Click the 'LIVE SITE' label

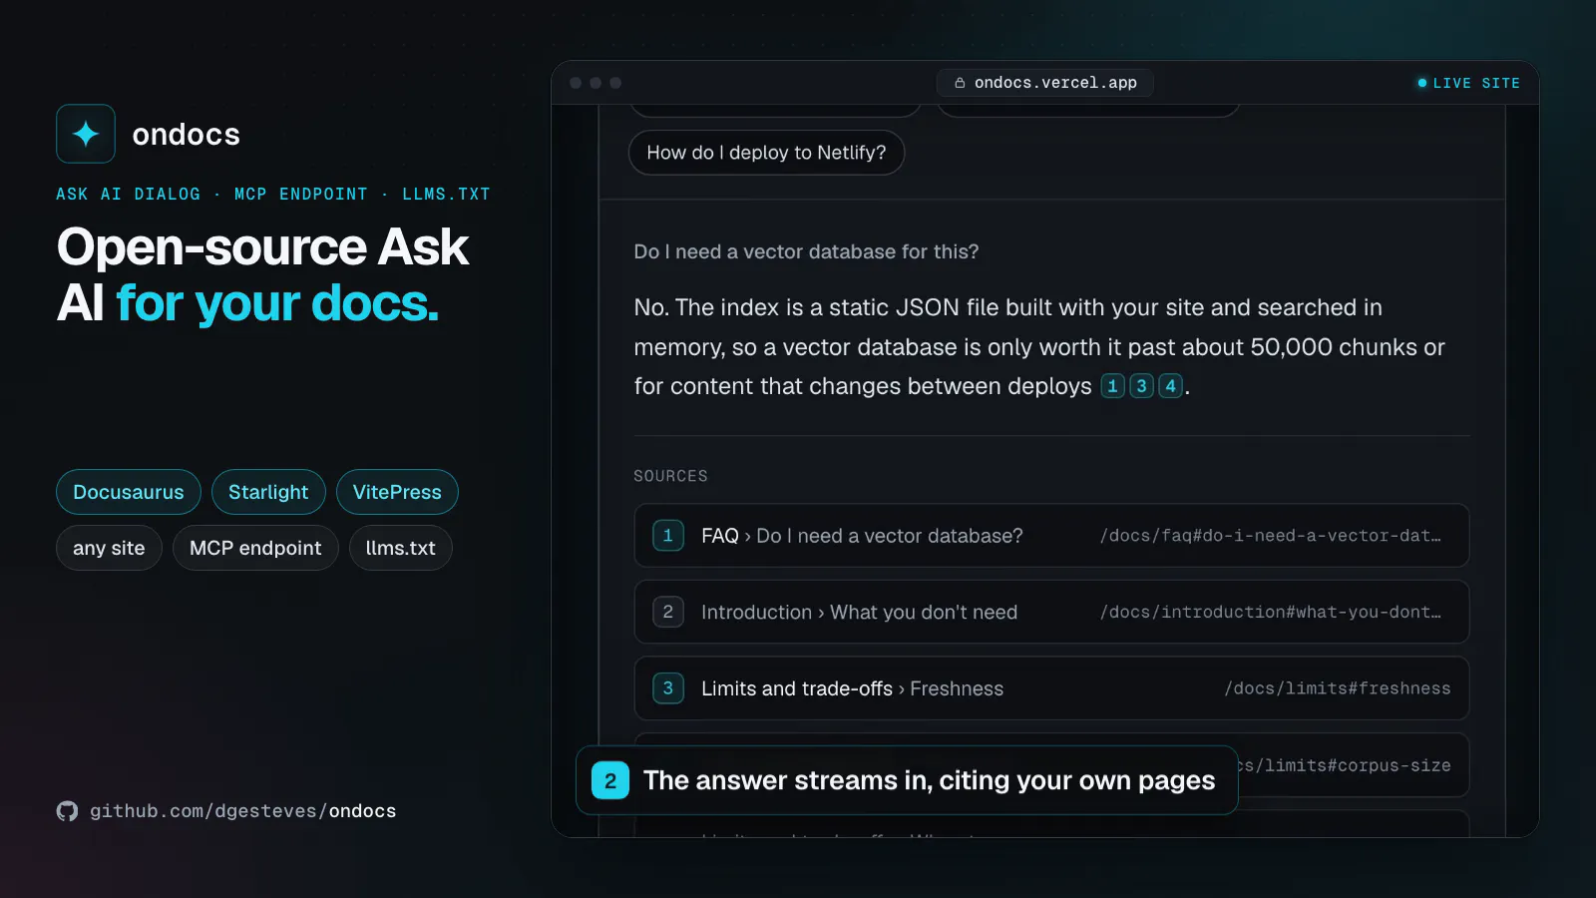click(1476, 83)
